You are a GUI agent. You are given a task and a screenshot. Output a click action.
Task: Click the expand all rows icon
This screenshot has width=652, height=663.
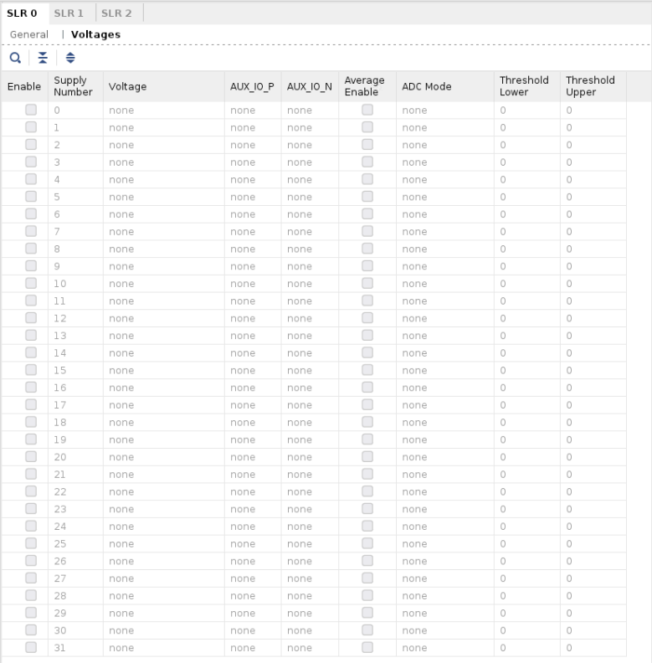tap(70, 58)
